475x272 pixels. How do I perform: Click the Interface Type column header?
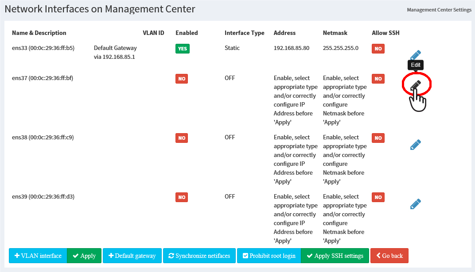pos(244,33)
